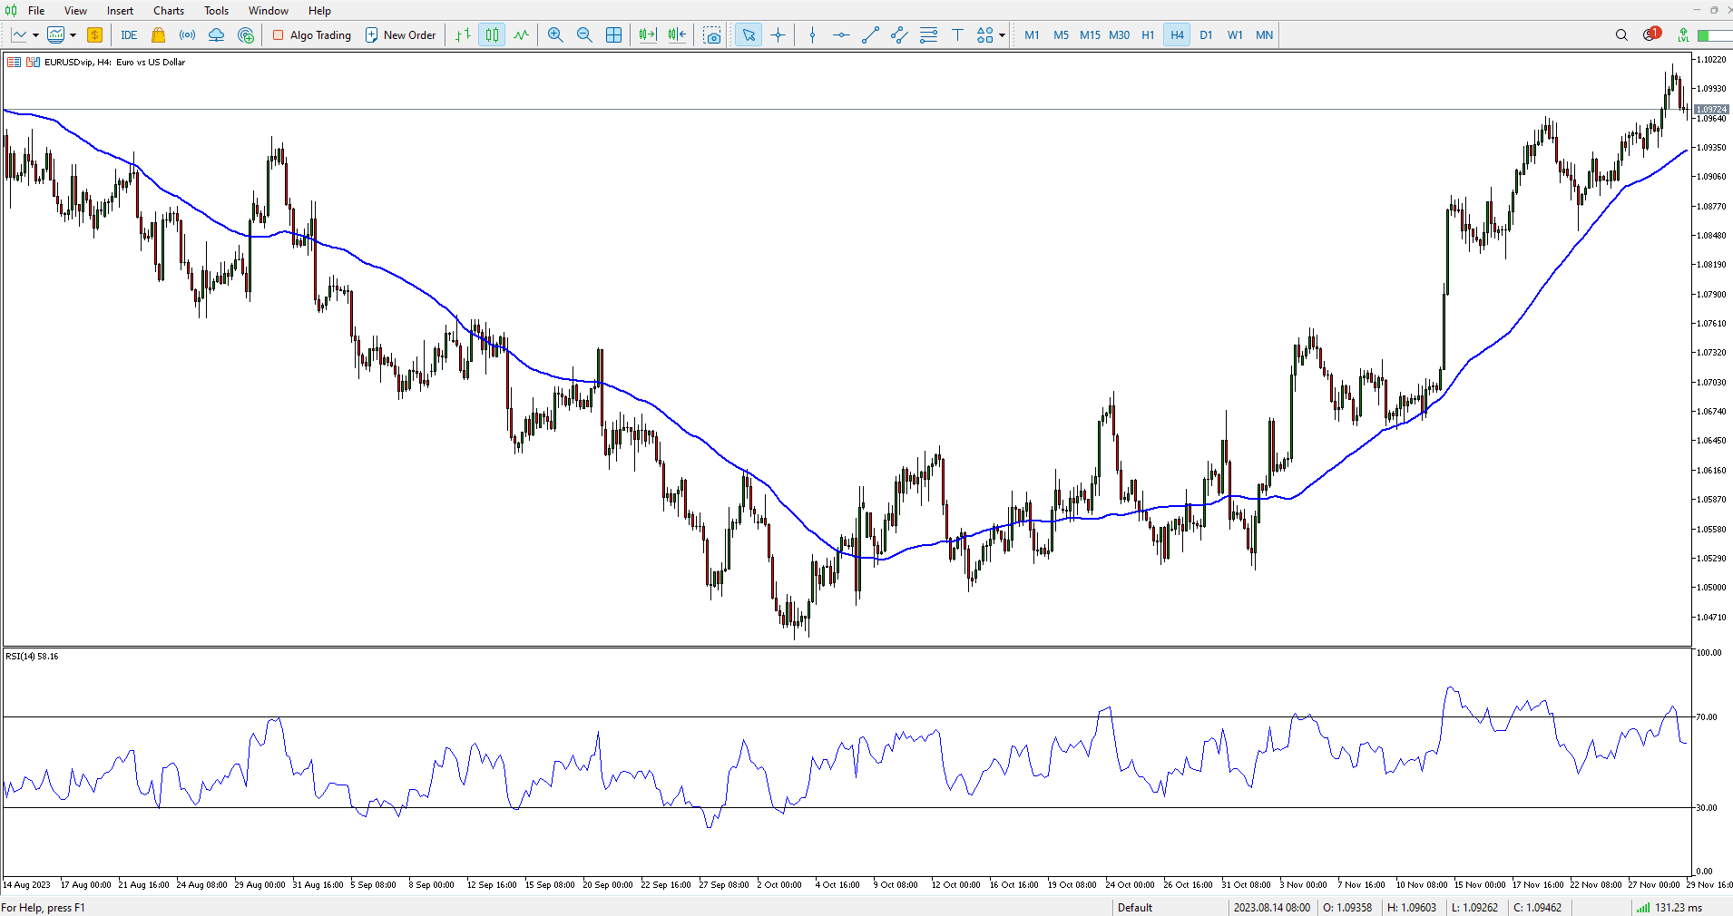Click the EURUSDvip, H4 chart title
The width and height of the screenshot is (1733, 916).
pyautogui.click(x=115, y=63)
